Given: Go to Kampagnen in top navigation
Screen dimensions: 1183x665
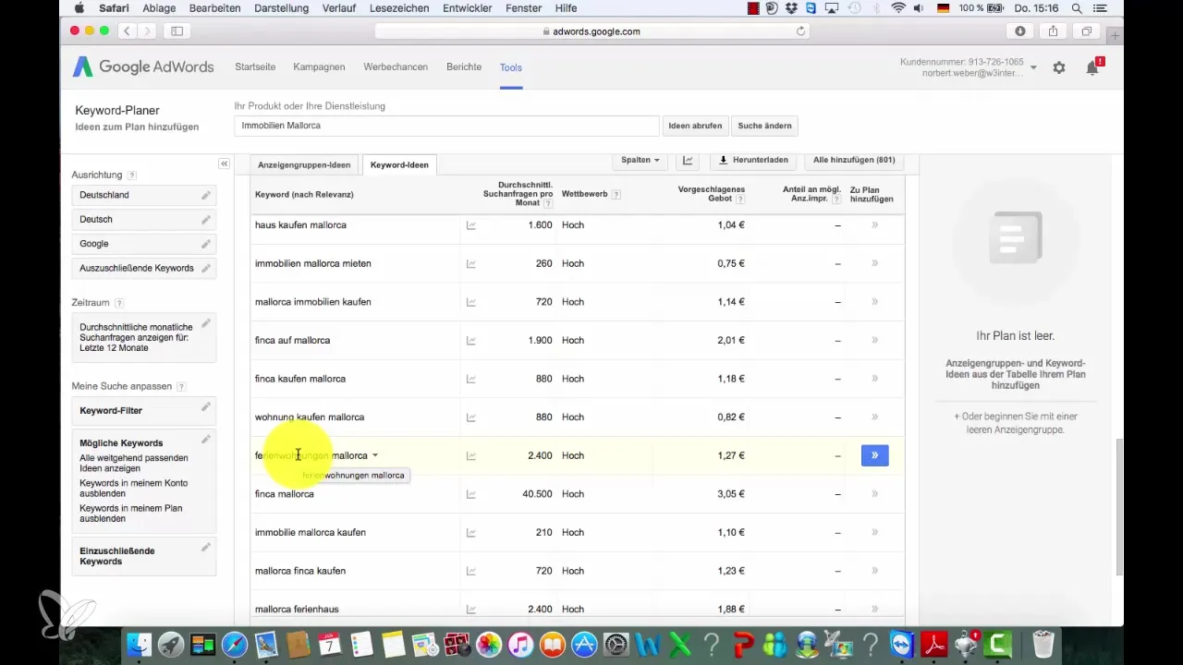Looking at the screenshot, I should pos(319,67).
